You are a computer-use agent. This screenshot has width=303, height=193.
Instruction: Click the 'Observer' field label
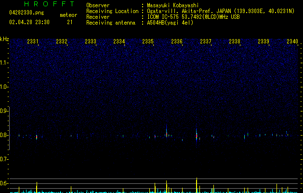pyautogui.click(x=98, y=5)
